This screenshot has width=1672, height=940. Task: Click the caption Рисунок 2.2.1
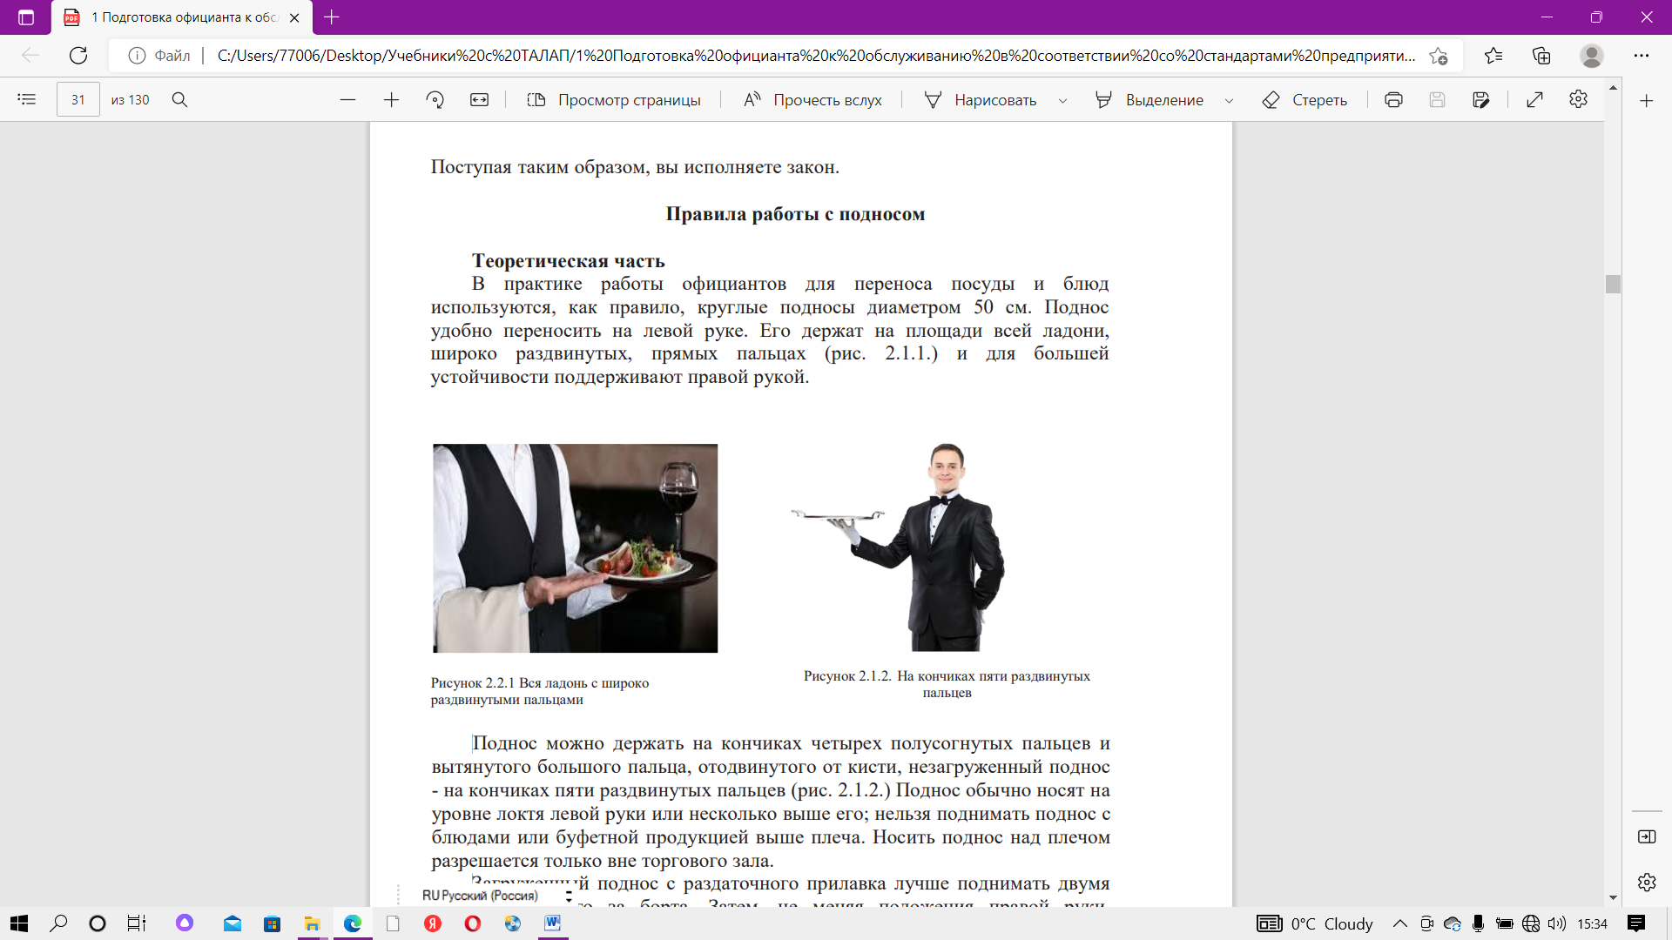[540, 691]
